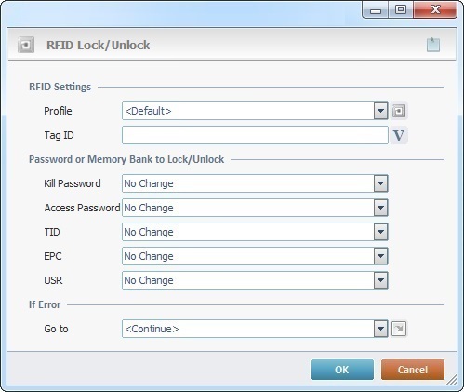Expand the Kill Password dropdown

[380, 183]
